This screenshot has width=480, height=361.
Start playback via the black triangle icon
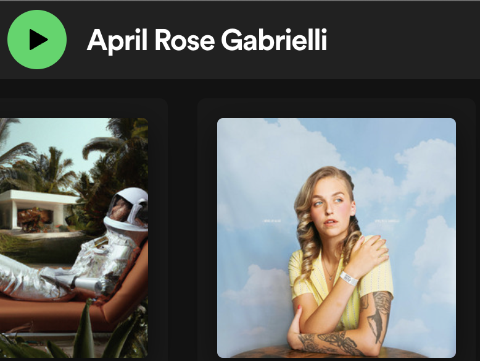(38, 40)
